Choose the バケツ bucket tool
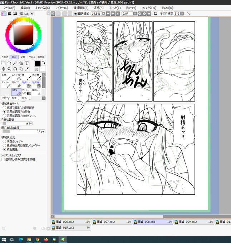Image resolution: width=231 pixels, height=243 pixels. 16,92
